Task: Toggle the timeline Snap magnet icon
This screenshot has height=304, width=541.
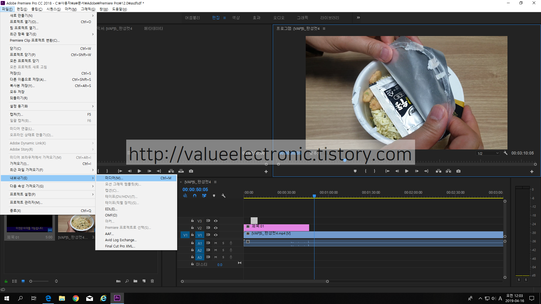Action: coord(195,196)
